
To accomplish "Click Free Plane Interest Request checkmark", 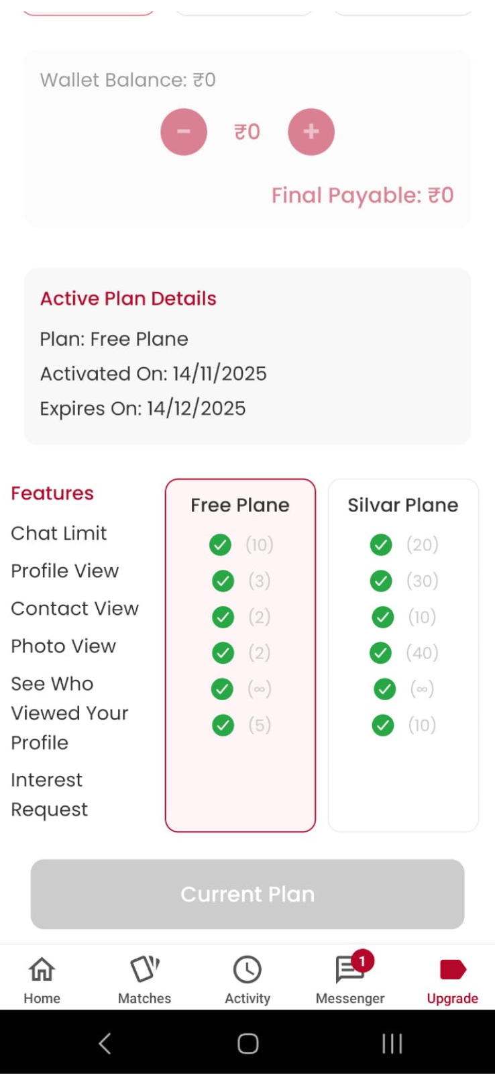I will (x=223, y=725).
